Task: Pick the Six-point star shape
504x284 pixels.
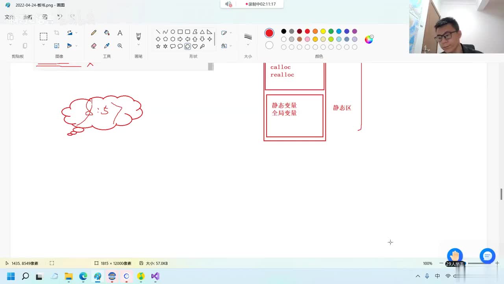Action: [x=165, y=46]
